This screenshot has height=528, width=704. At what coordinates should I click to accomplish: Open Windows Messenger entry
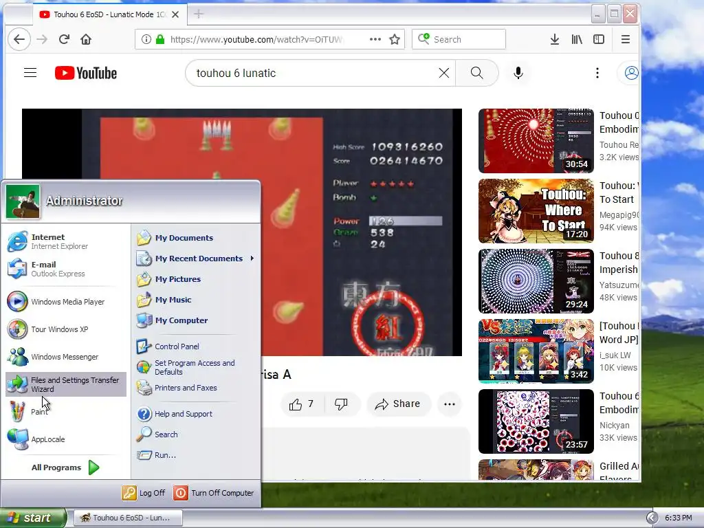point(66,357)
